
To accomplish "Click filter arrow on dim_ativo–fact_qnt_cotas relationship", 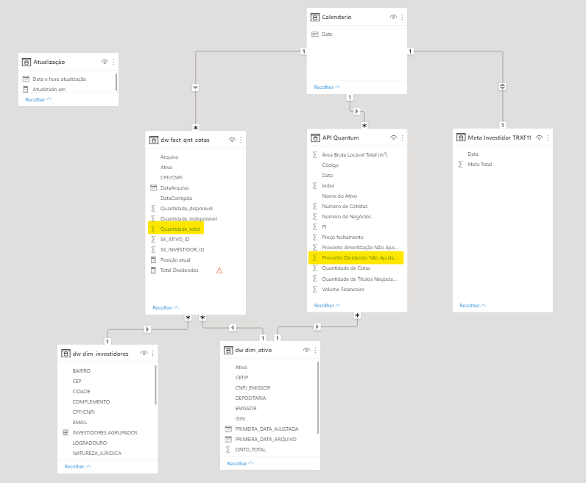I will pos(233,327).
